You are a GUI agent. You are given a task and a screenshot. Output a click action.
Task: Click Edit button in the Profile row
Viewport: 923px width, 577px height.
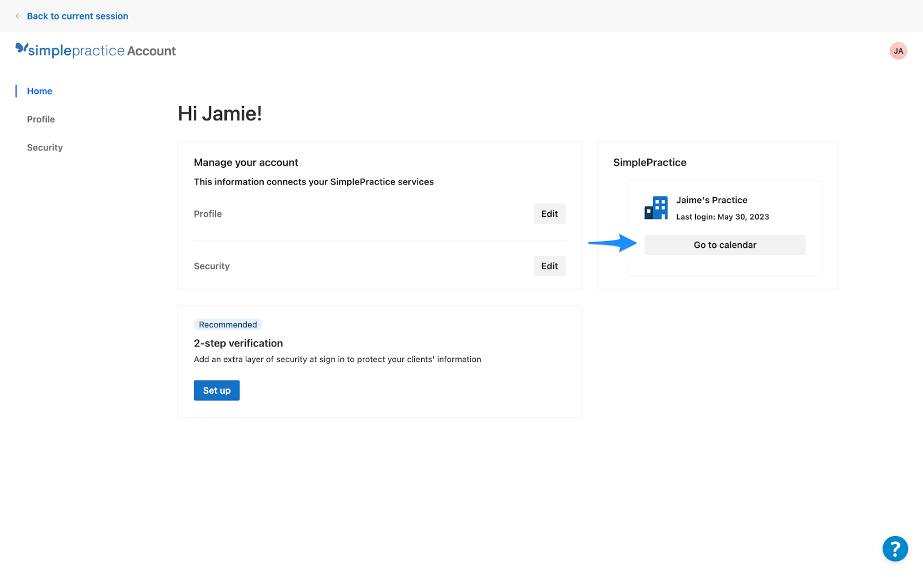549,214
